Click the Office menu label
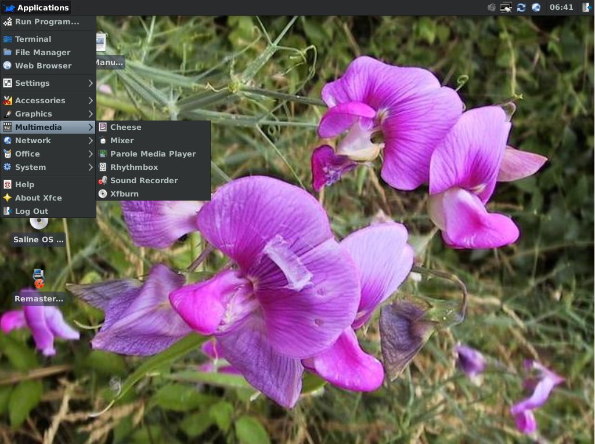This screenshot has height=444, width=595. click(x=27, y=154)
